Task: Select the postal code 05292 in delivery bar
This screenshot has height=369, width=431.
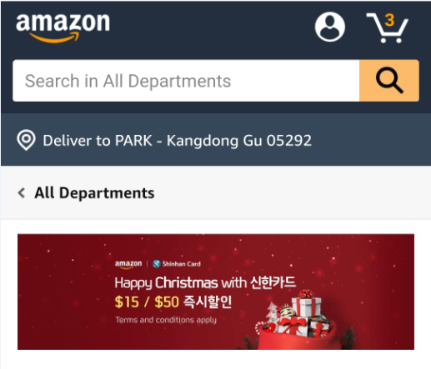Action: 289,140
